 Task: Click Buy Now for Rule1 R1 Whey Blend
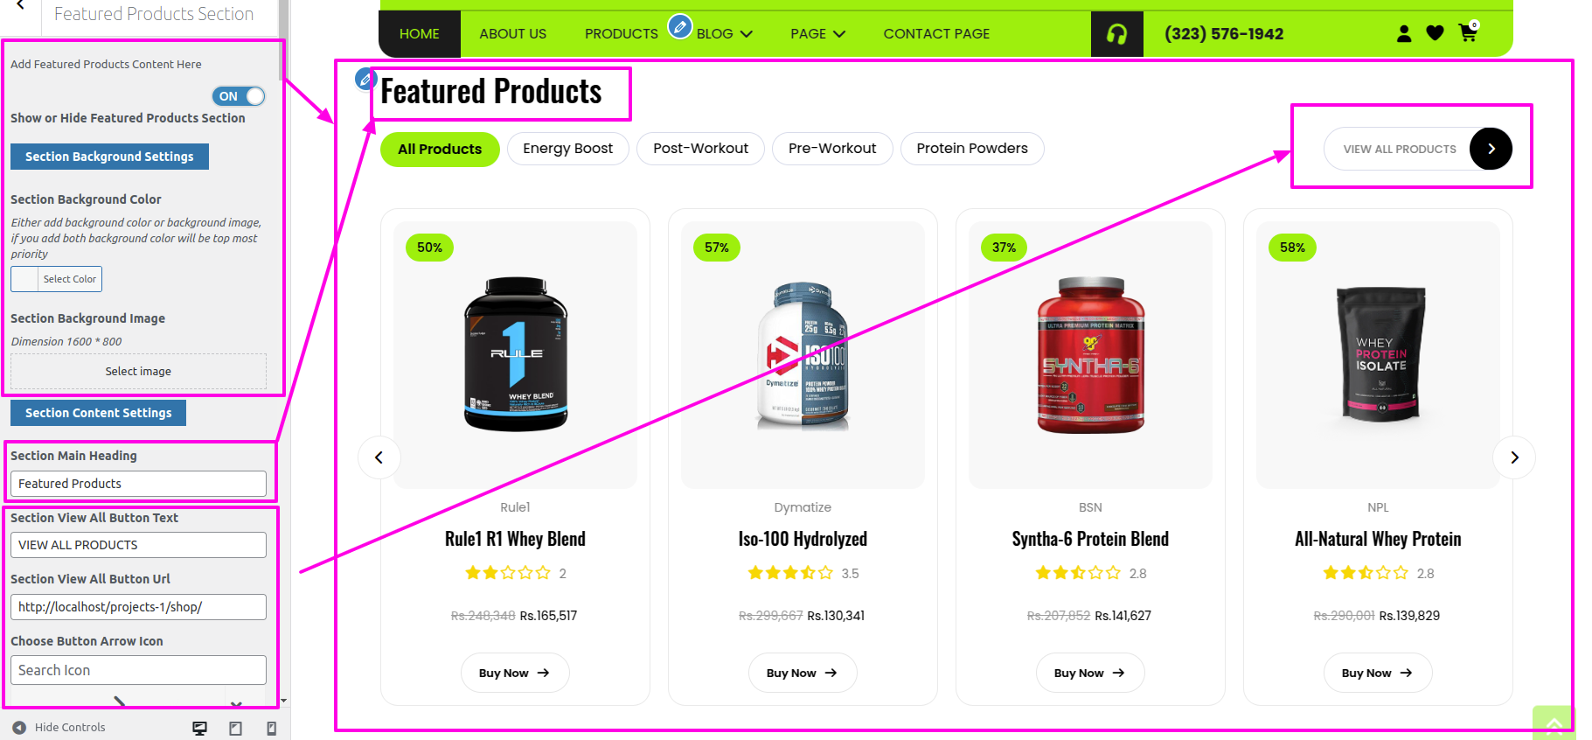(515, 673)
